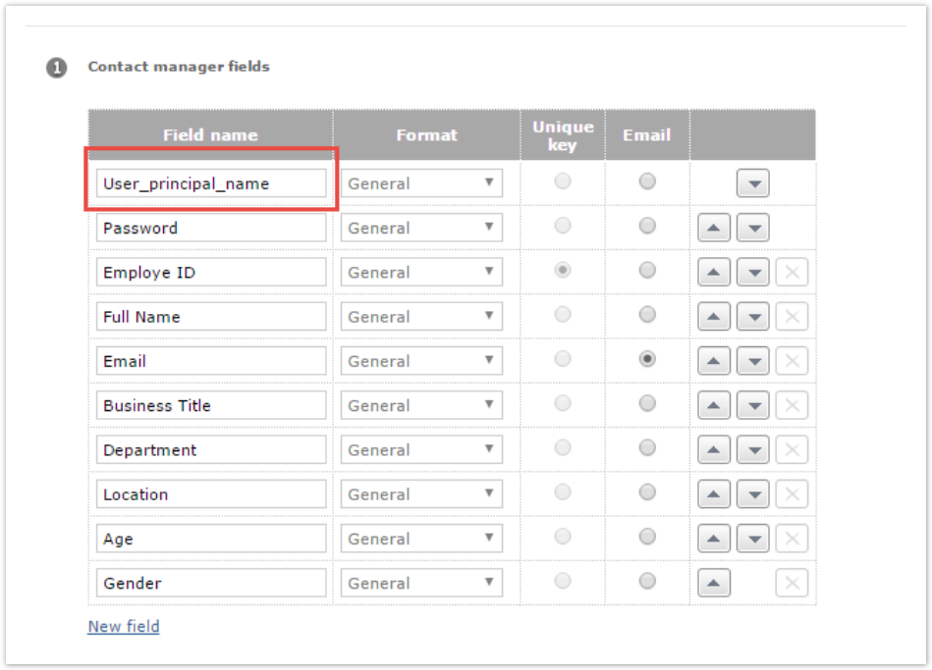This screenshot has height=670, width=932.
Task: Select Email radio for Email row
Action: (x=646, y=360)
